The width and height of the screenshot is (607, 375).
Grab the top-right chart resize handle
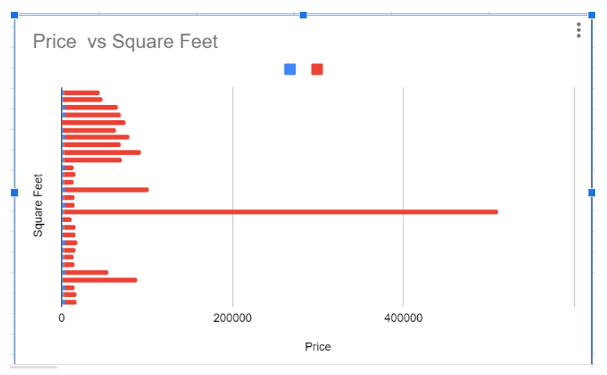pos(591,15)
